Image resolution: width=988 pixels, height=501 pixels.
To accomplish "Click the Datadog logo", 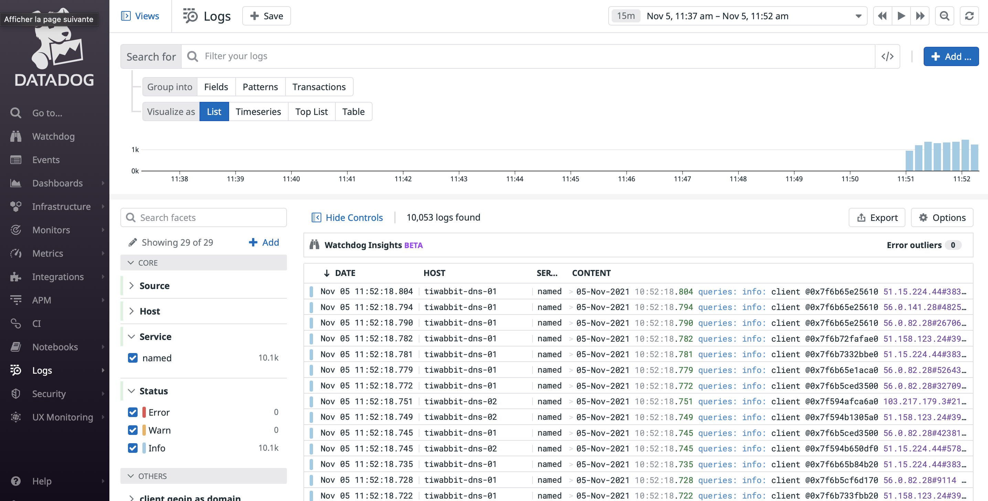I will 54,48.
